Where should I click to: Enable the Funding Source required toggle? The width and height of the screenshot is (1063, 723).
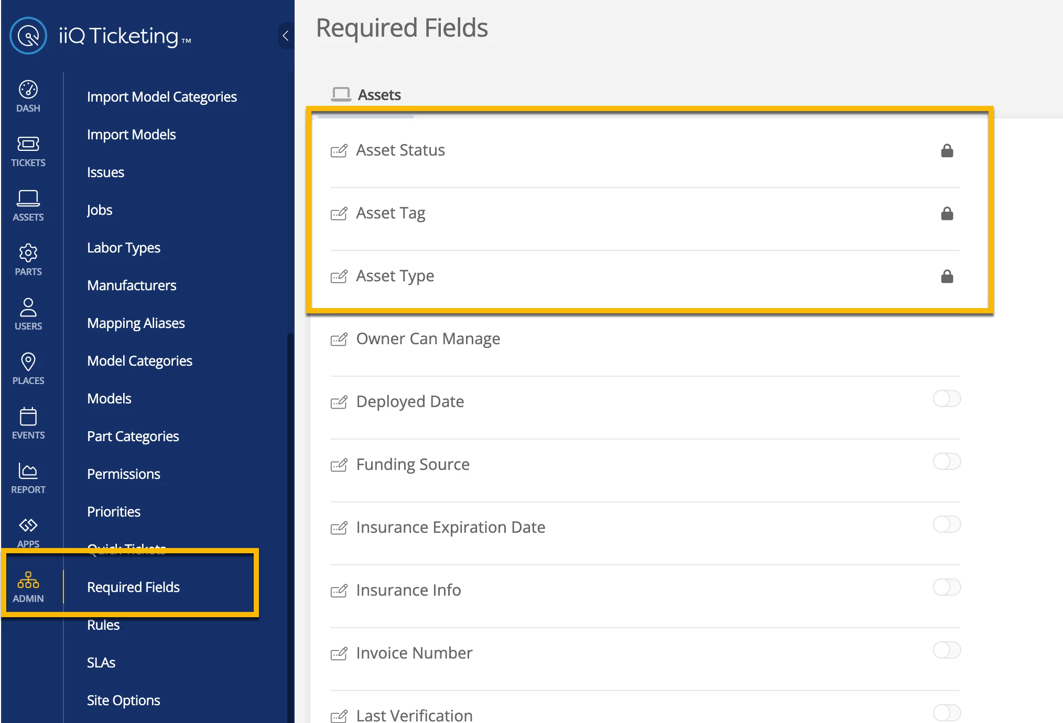coord(947,462)
